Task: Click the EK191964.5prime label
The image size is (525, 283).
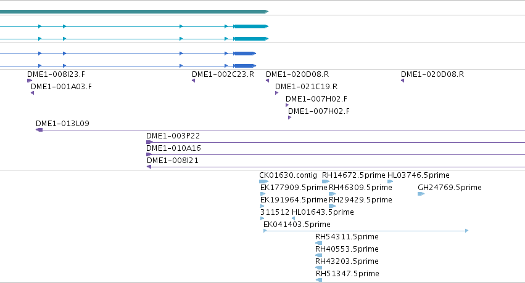Action: click(x=294, y=200)
